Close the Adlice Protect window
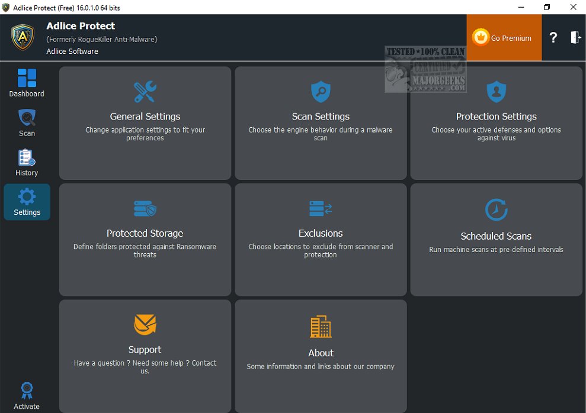 pos(574,7)
